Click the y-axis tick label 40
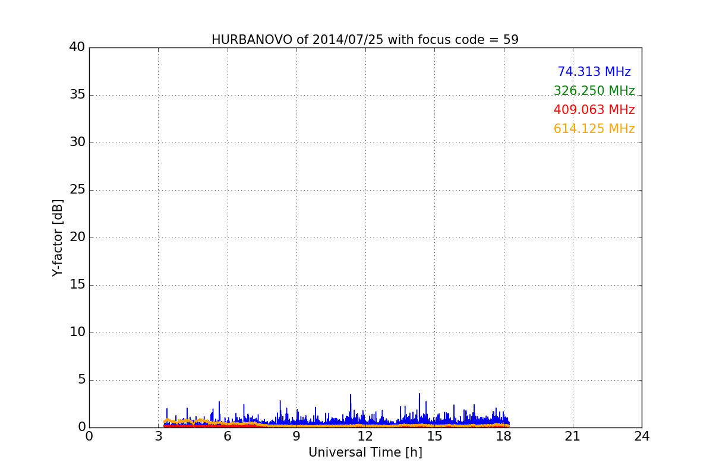 (77, 47)
